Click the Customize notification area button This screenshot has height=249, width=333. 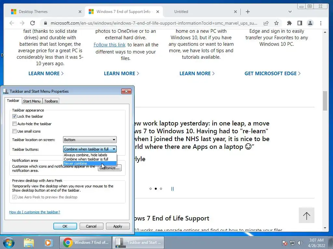pyautogui.click(x=110, y=168)
